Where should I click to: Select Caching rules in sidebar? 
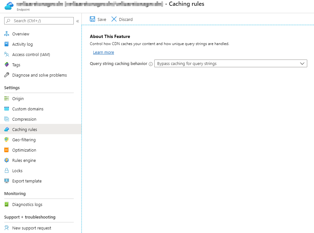tap(41, 129)
